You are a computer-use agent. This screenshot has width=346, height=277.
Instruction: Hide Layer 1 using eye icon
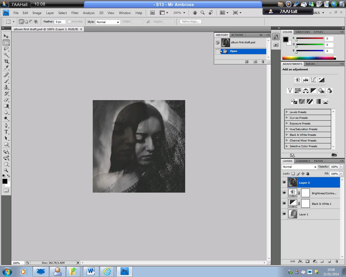(284, 214)
